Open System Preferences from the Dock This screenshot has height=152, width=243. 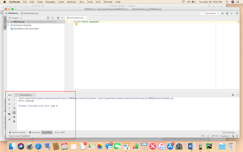179,146
